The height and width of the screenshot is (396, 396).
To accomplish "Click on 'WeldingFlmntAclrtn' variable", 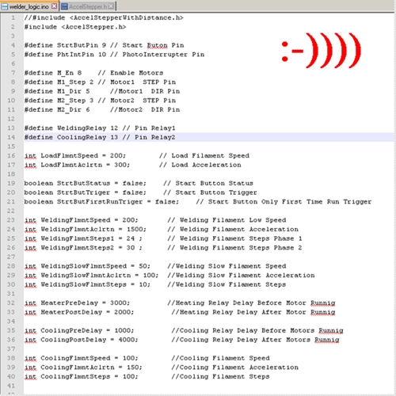I will 78,230.
